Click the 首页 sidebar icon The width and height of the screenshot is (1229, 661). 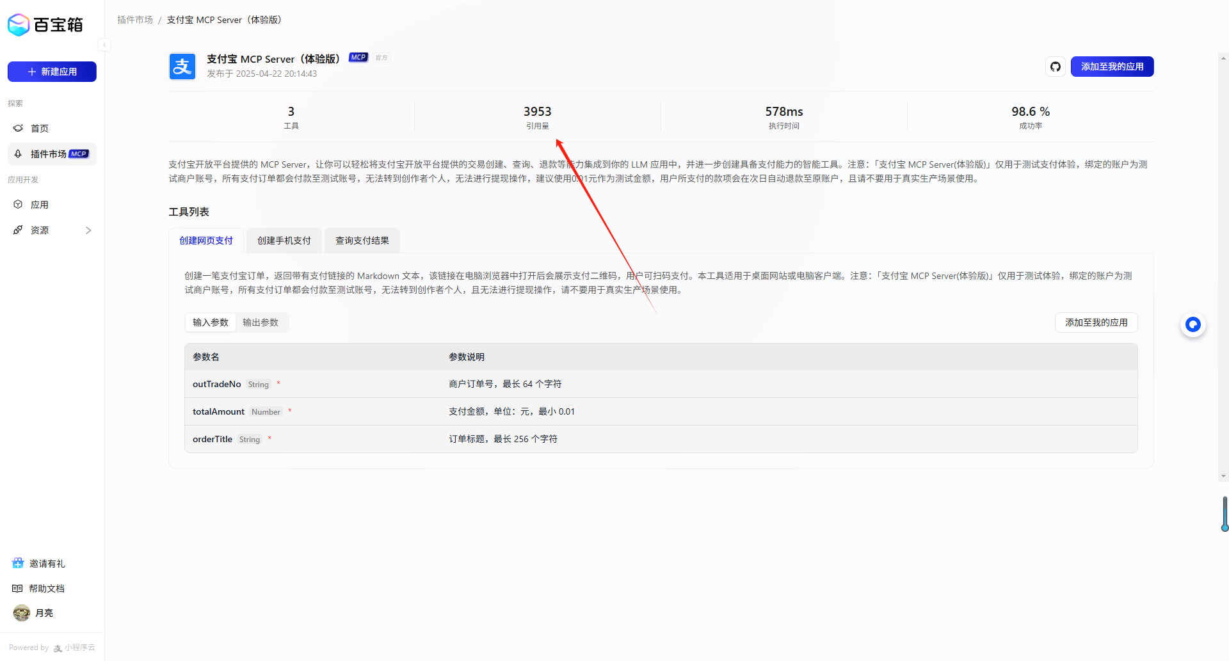tap(18, 129)
